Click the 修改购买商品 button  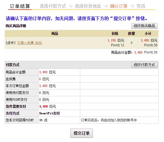tap(144, 26)
